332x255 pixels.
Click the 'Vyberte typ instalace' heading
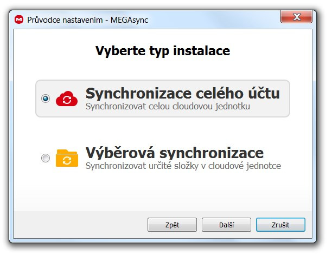163,51
